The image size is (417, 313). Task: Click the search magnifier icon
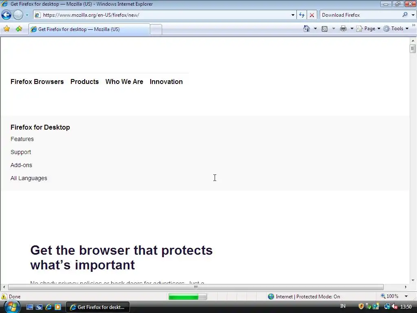point(405,15)
